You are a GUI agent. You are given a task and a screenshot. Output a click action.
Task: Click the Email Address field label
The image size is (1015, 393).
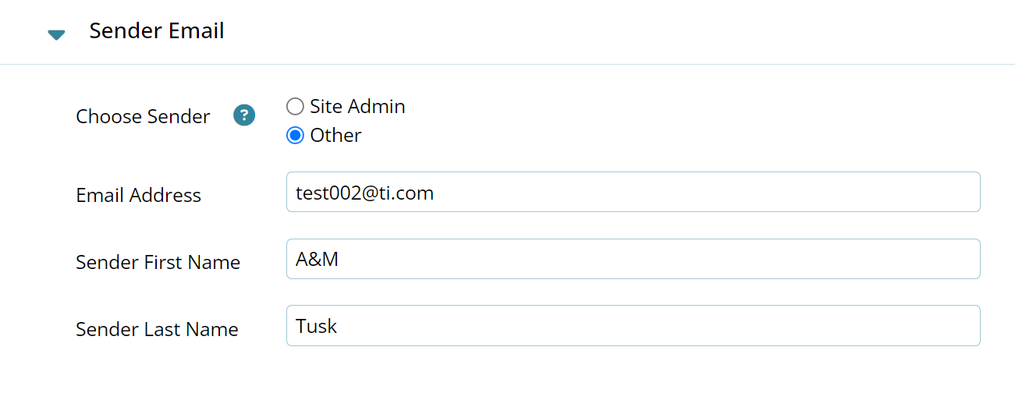(138, 195)
